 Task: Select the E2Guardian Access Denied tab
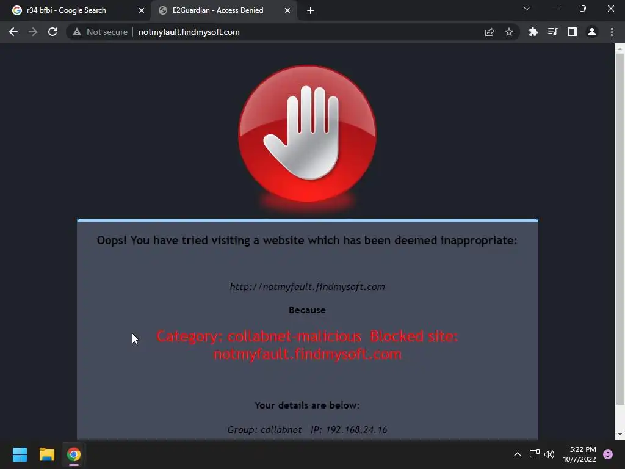pos(225,10)
